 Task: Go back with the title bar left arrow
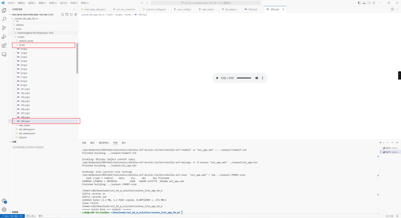point(142,3)
